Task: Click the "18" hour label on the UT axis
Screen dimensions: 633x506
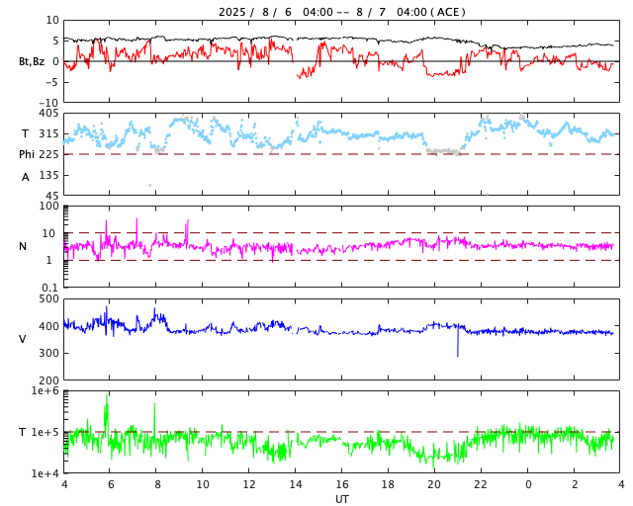Action: (389, 484)
